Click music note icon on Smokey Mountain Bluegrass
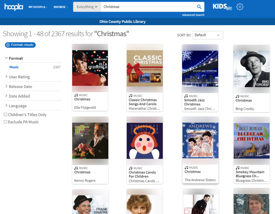 (238, 168)
